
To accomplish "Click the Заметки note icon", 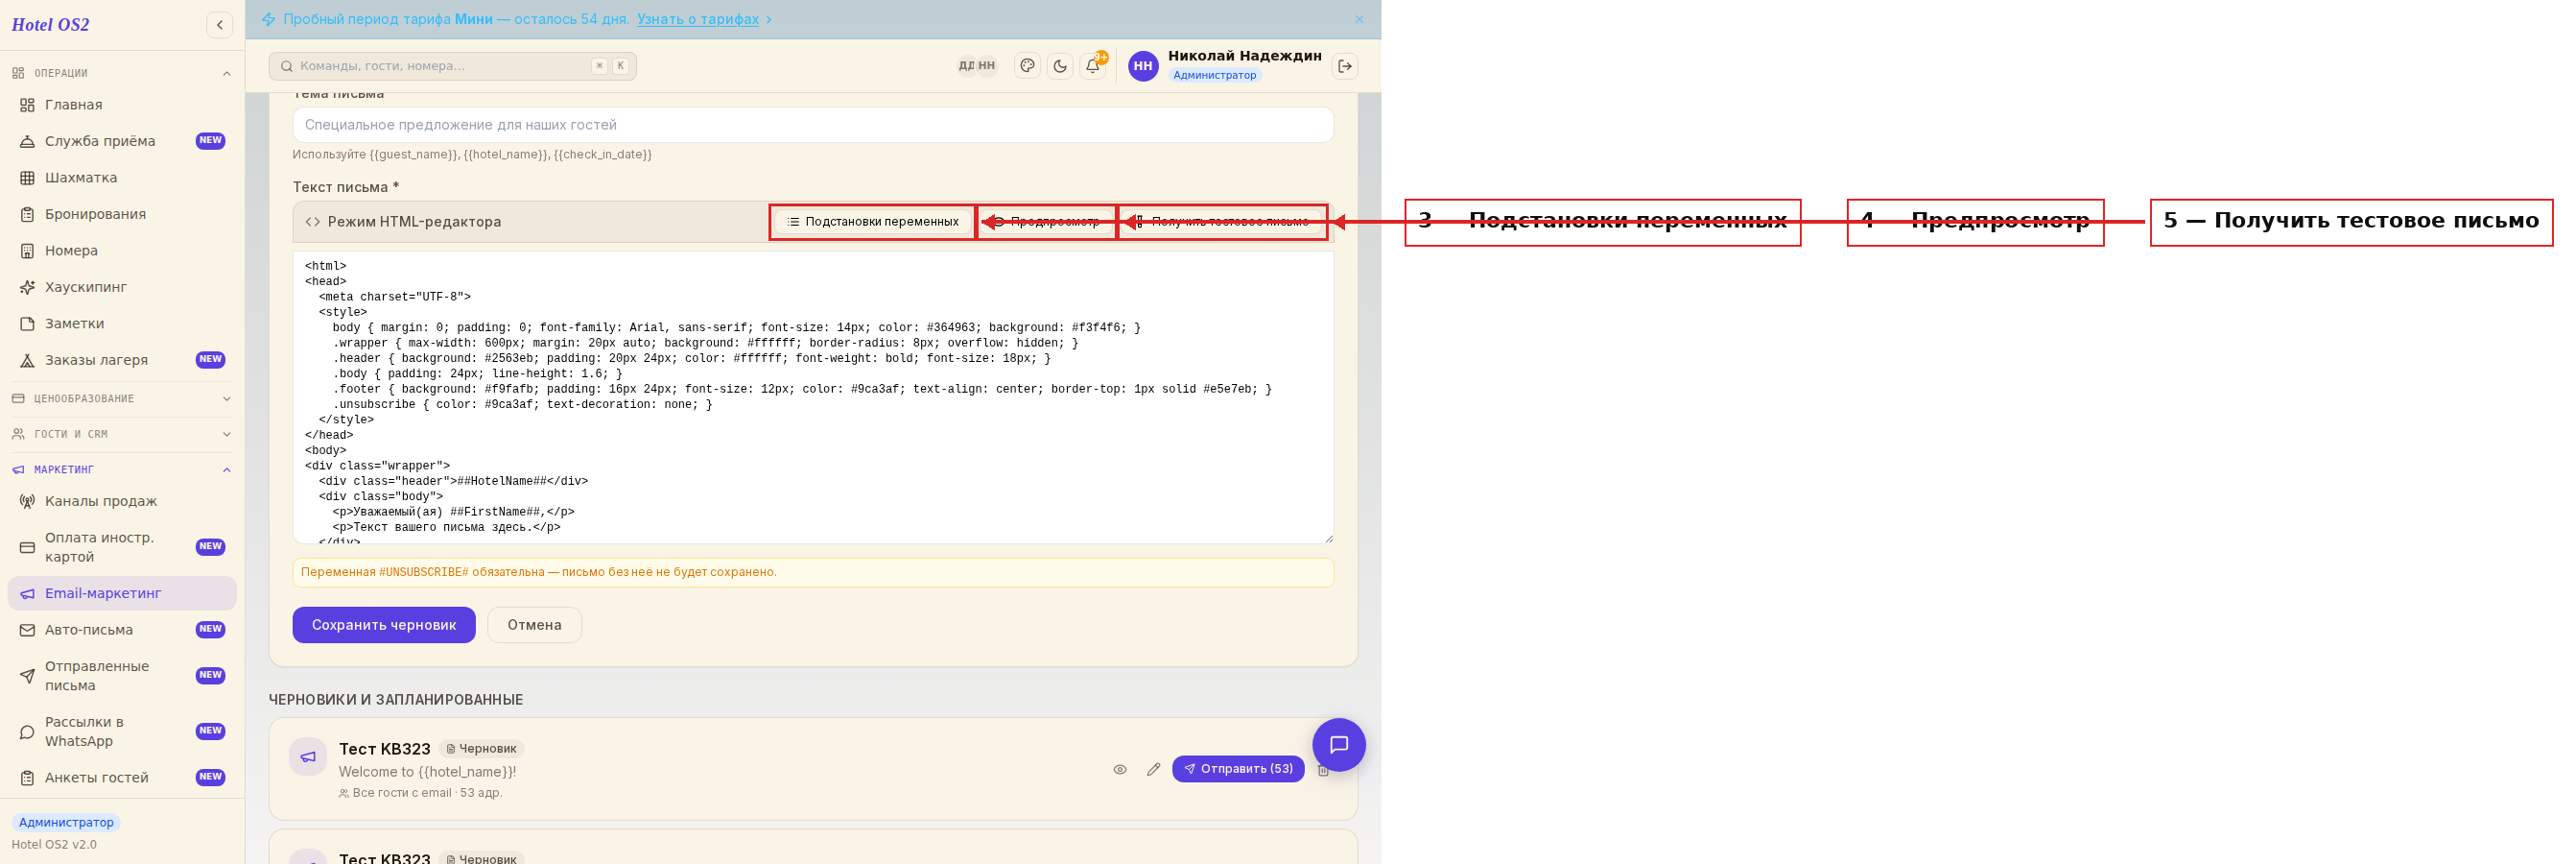I will (27, 324).
